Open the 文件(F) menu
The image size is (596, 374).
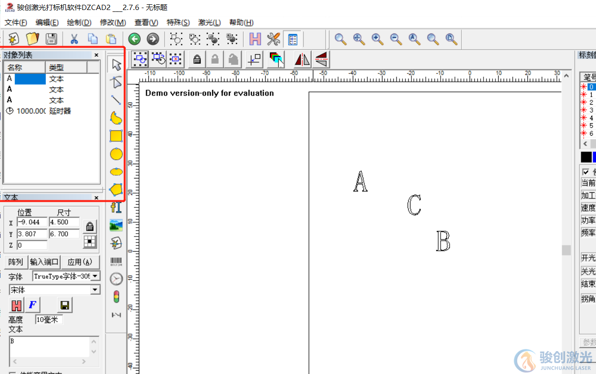[x=16, y=22]
